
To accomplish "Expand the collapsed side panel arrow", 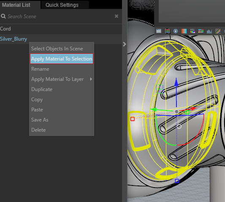I will tap(125, 44).
